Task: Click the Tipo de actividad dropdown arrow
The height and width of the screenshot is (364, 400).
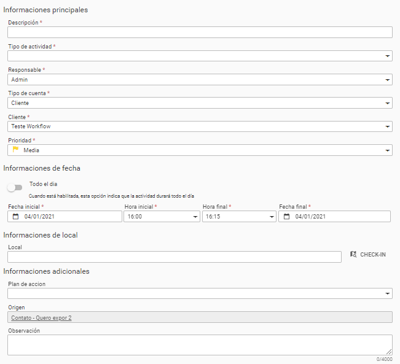Action: point(387,56)
